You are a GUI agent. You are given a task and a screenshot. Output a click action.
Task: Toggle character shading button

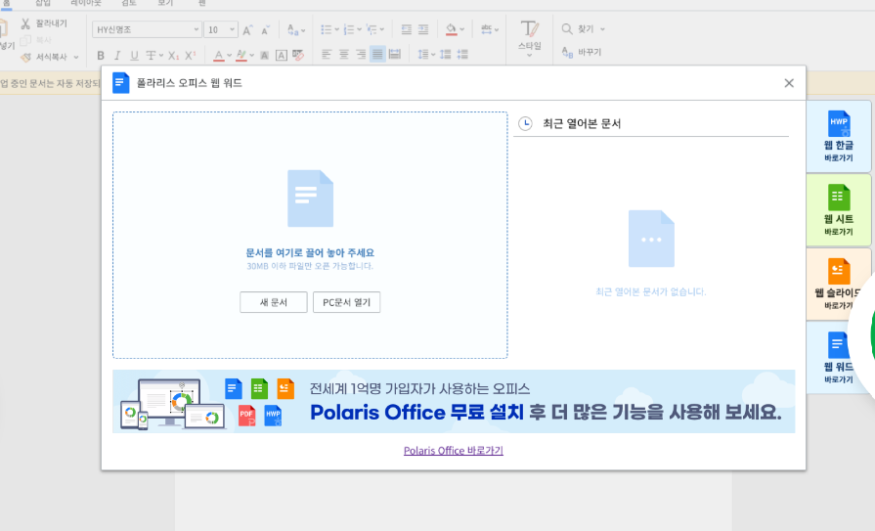[265, 56]
